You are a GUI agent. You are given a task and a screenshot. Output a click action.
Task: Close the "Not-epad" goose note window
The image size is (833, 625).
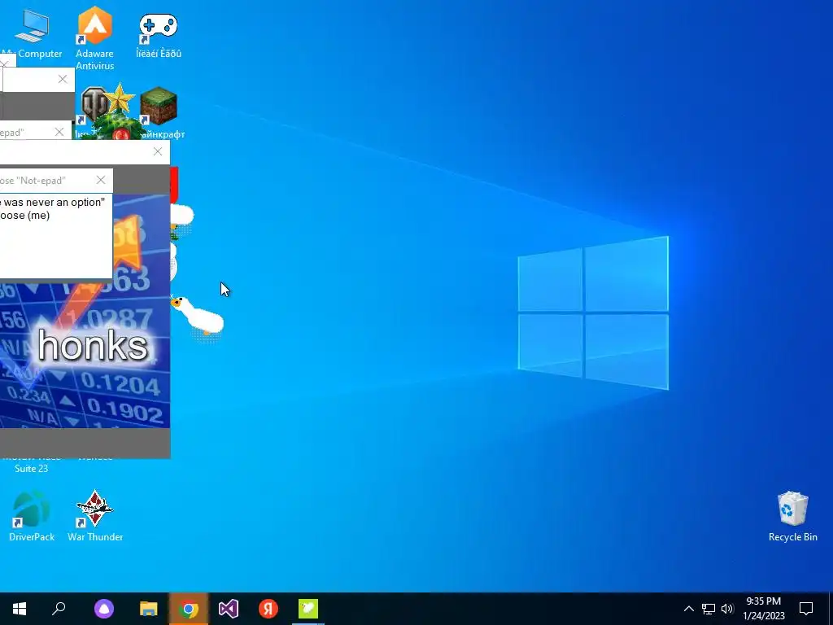101,180
